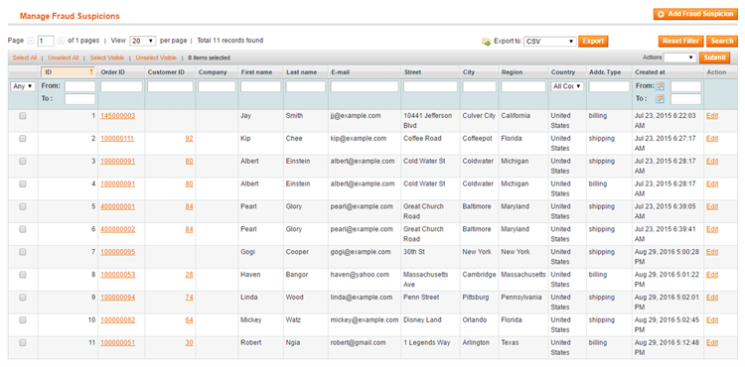Check the row for Robert Ngia
This screenshot has width=745, height=367.
point(22,343)
